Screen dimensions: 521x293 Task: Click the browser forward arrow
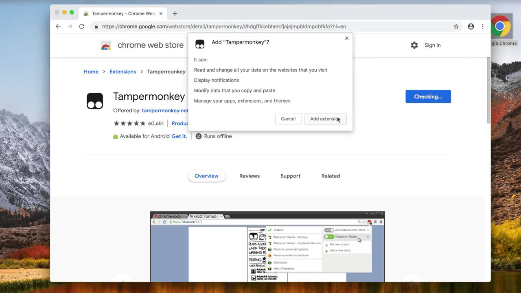pyautogui.click(x=70, y=26)
